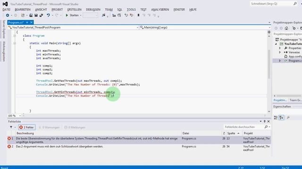Open the ANALYSIEREN menu
302x169 pixels.
tap(160, 9)
